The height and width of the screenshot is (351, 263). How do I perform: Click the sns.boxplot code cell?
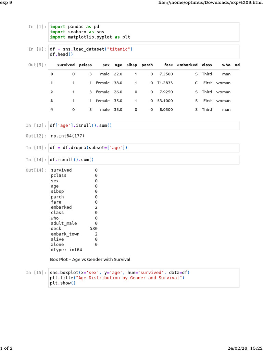[x=144, y=278]
